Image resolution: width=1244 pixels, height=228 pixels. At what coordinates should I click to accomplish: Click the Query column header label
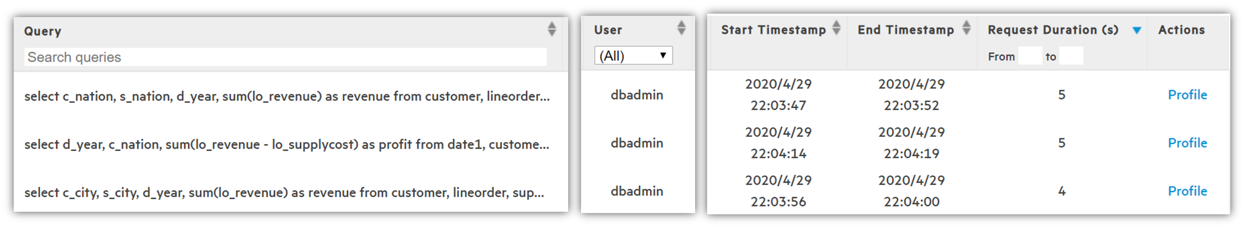[x=42, y=31]
